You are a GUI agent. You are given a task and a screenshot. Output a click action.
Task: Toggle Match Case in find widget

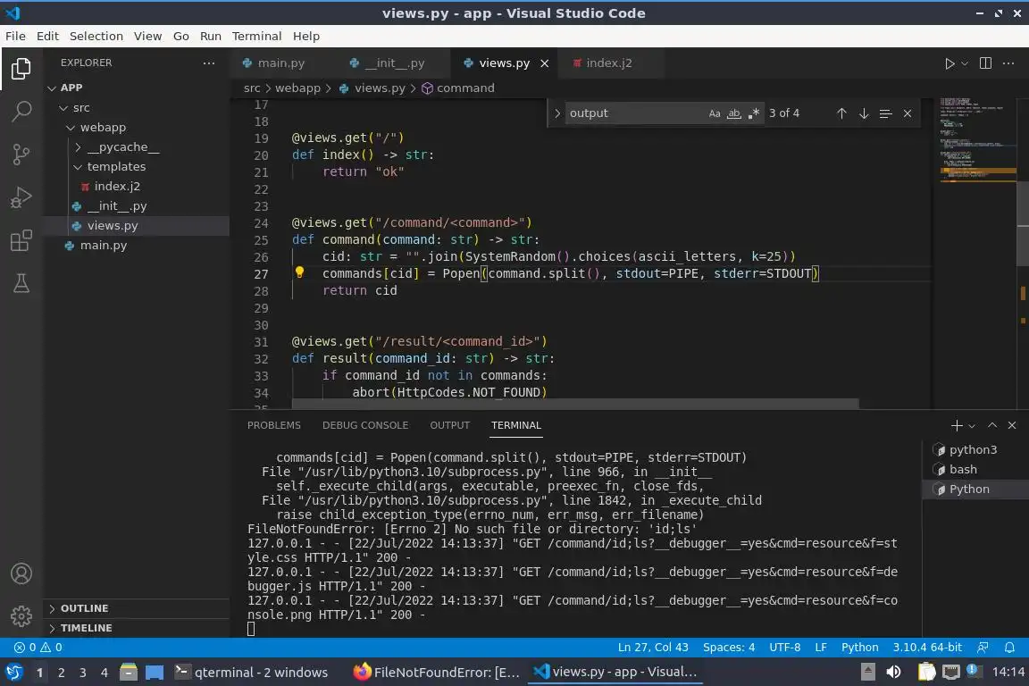coord(714,113)
